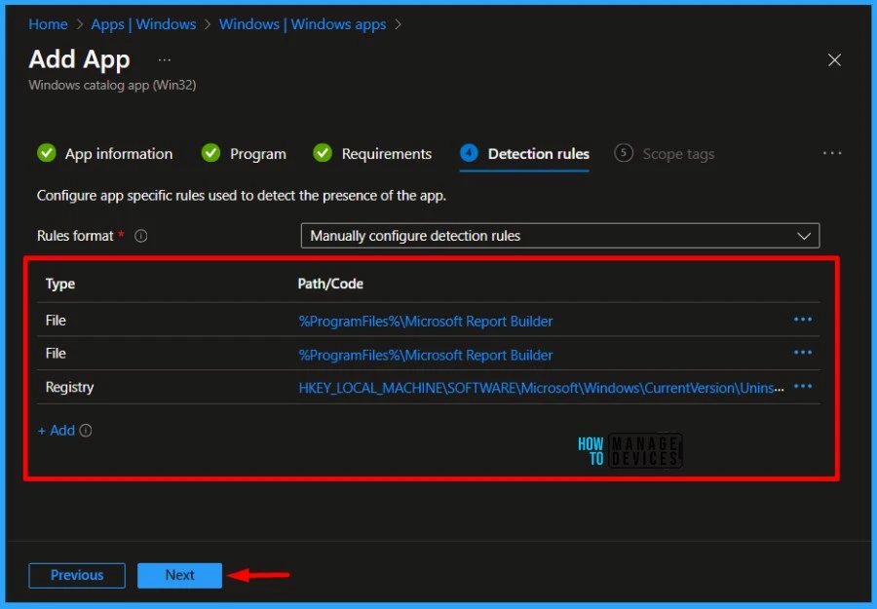877x609 pixels.
Task: Click the Rules format label
Action: [x=75, y=236]
